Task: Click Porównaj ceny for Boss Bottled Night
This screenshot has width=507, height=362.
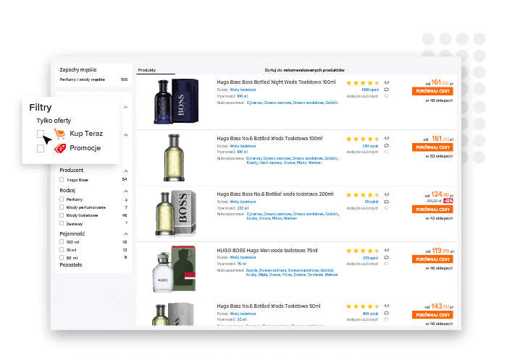Action: tap(432, 91)
